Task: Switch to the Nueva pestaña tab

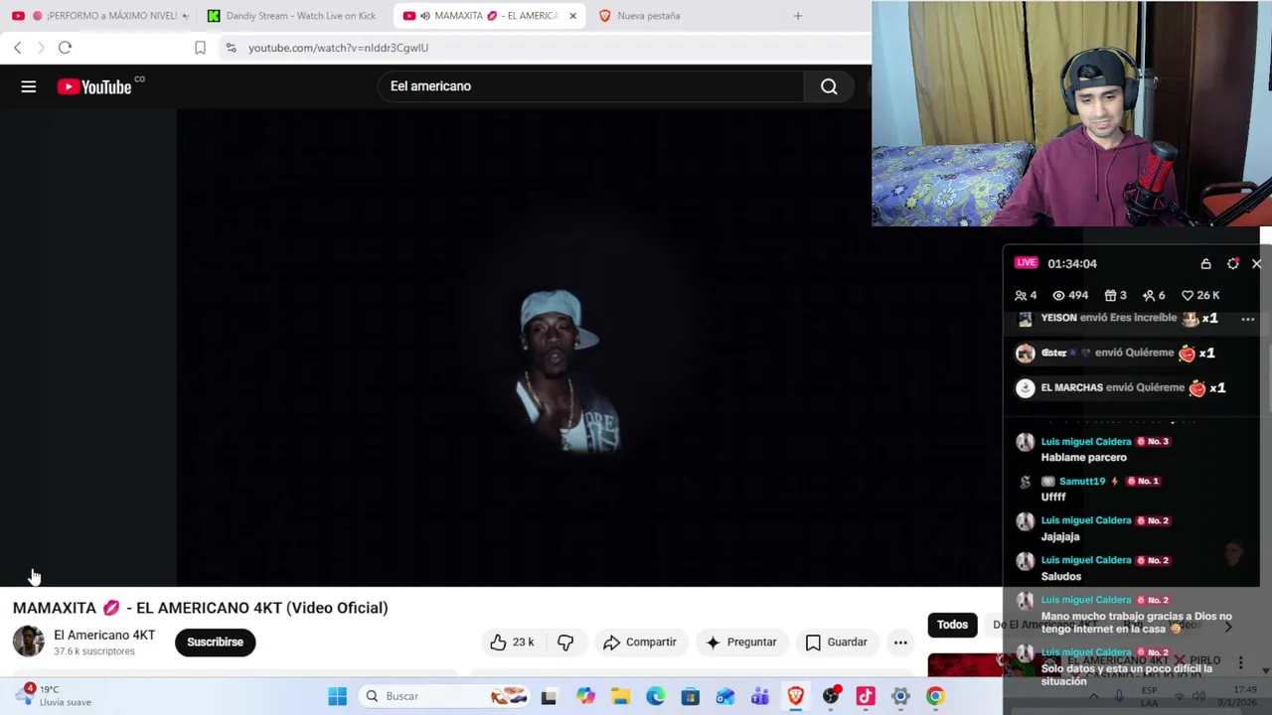Action: pyautogui.click(x=646, y=16)
